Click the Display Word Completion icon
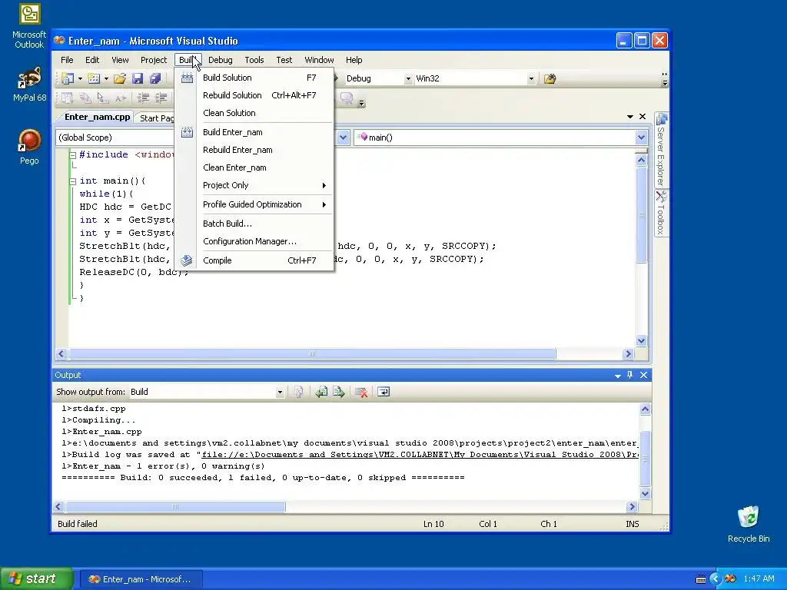This screenshot has height=590, width=787. coord(121,98)
